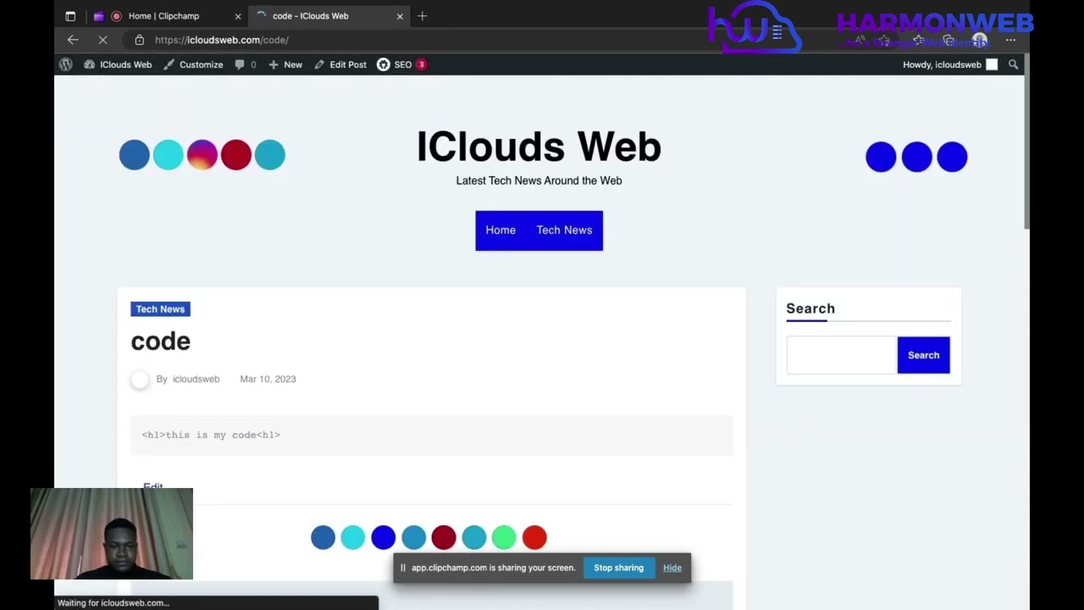Viewport: 1084px width, 610px height.
Task: Open the Howdy, icloudsweb account menu
Action: click(950, 64)
